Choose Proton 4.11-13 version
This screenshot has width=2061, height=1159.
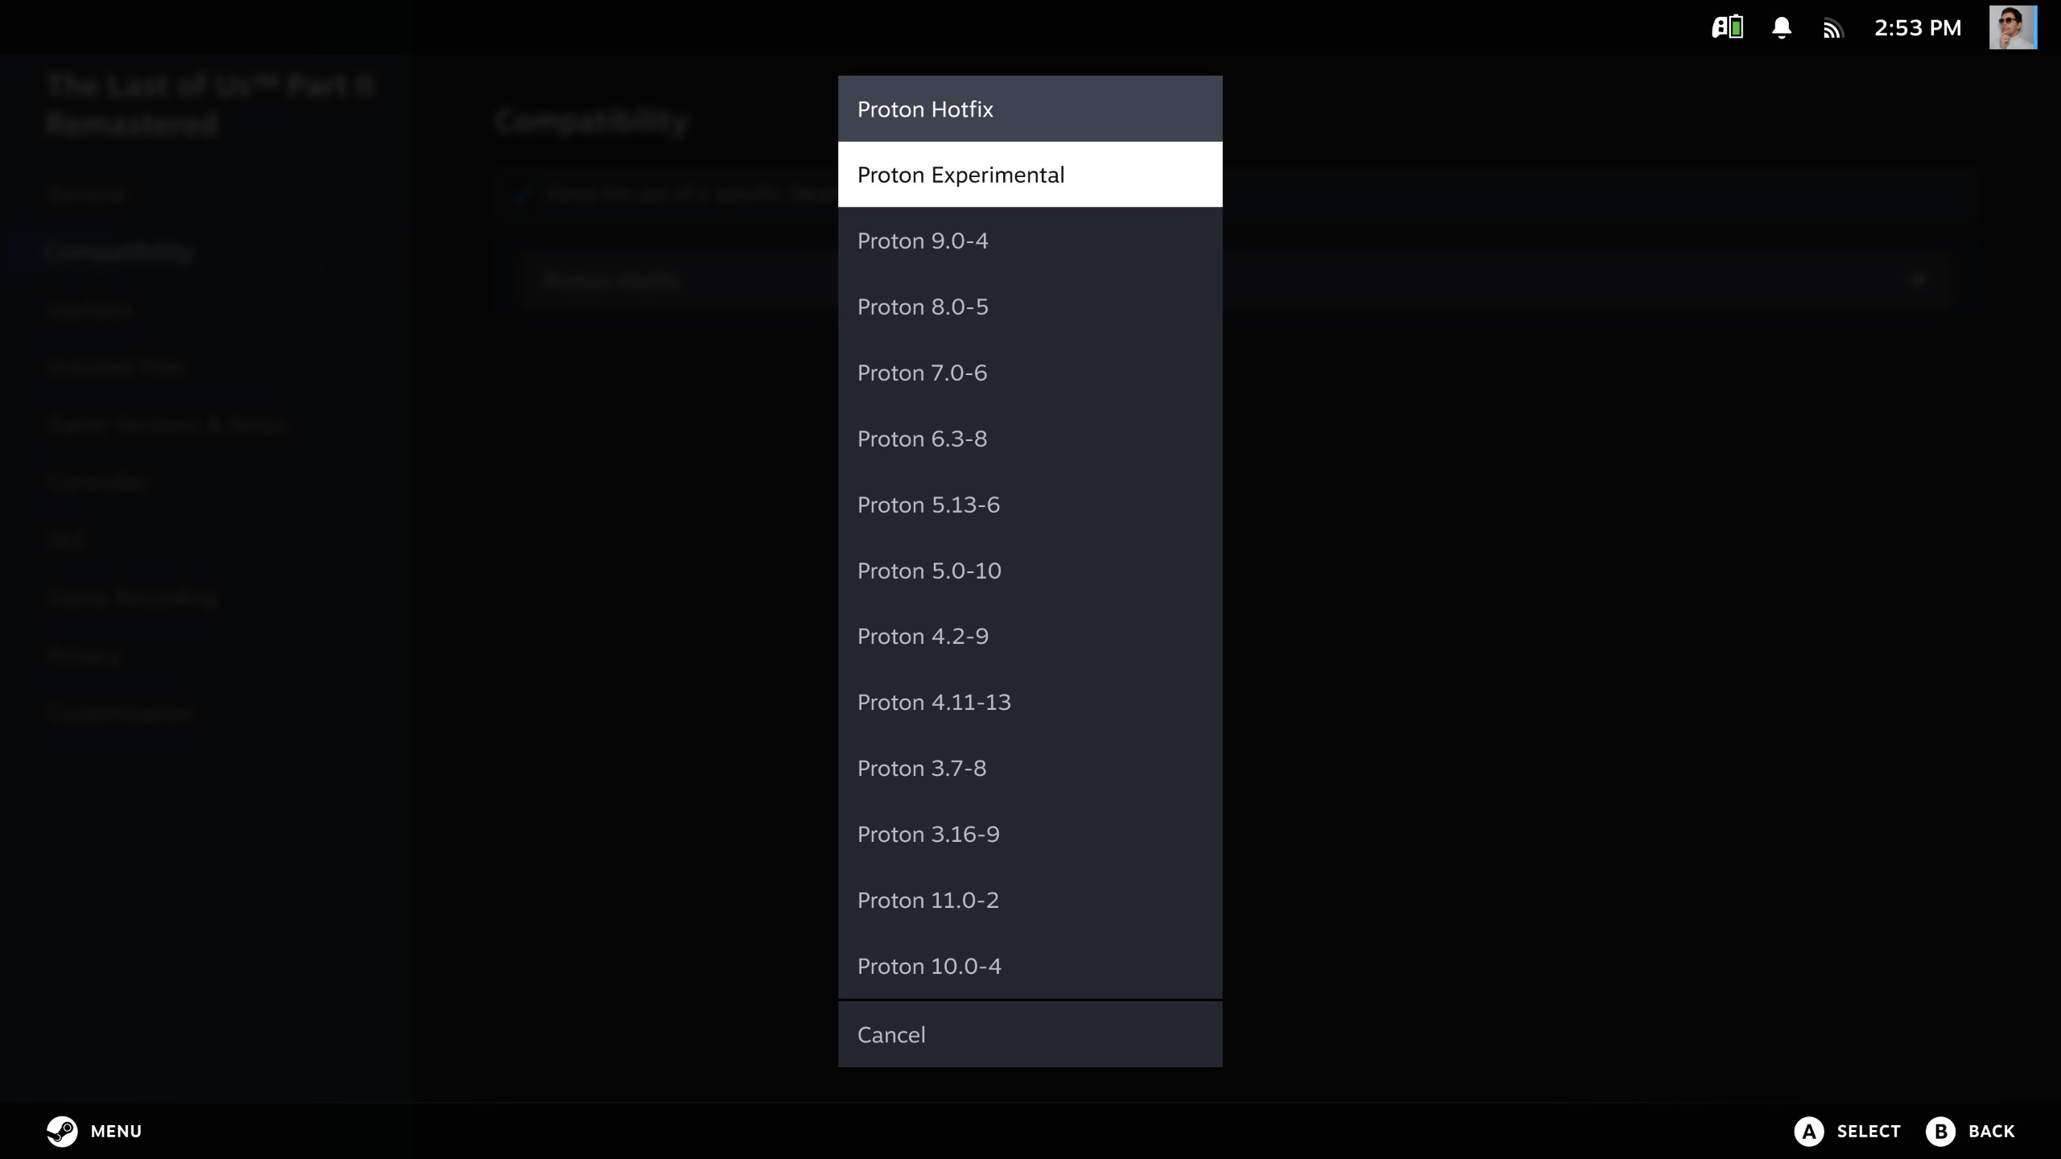1030,702
